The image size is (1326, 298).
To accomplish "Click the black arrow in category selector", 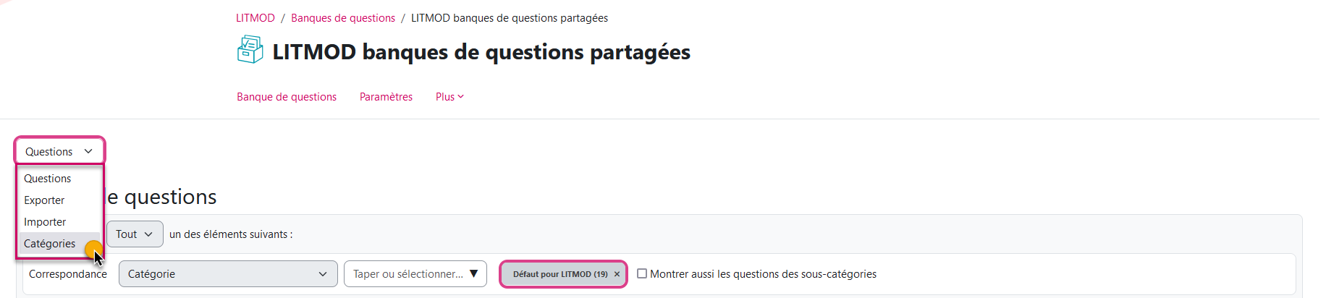I will (474, 274).
